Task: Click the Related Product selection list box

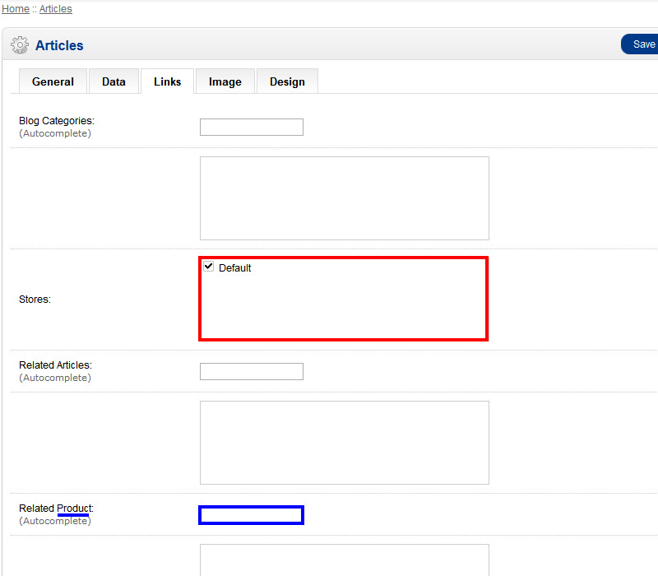Action: coord(344,560)
